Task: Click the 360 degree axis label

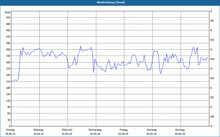Action: pyautogui.click(x=8, y=50)
